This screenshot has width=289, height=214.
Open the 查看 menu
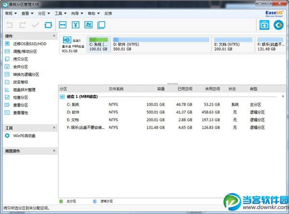pos(27,13)
